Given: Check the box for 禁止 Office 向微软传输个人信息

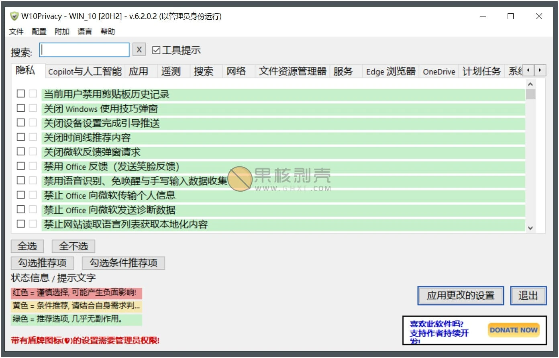Looking at the screenshot, I should 21,195.
